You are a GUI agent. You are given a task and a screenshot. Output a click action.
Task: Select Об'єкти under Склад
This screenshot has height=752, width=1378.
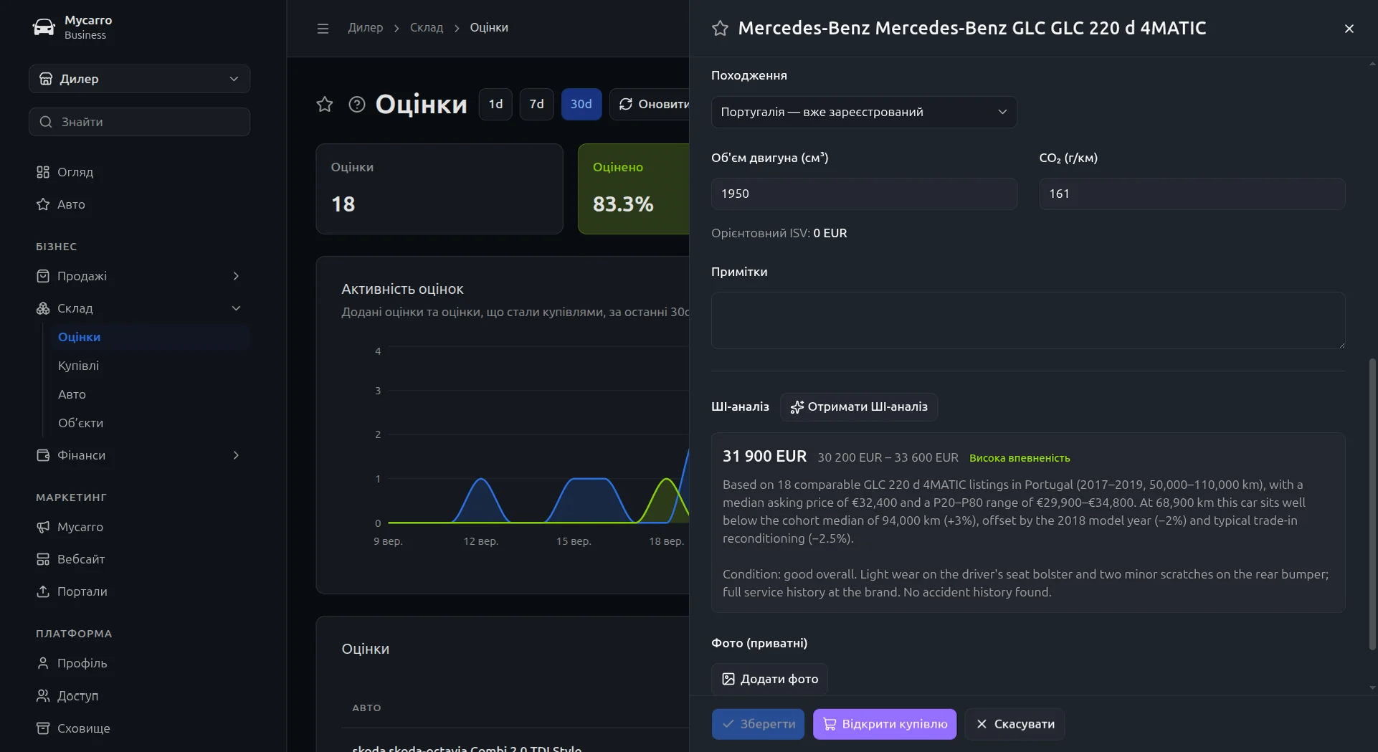(150, 423)
